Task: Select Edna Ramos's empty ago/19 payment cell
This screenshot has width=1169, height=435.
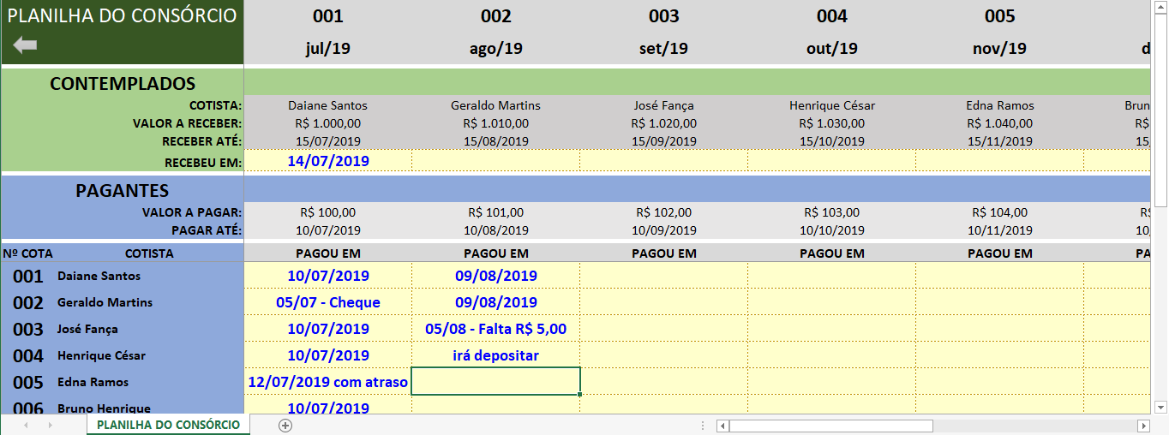Action: (495, 381)
